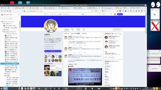Open the blue home folder on desktop
This screenshot has height=90, width=161.
20,2
